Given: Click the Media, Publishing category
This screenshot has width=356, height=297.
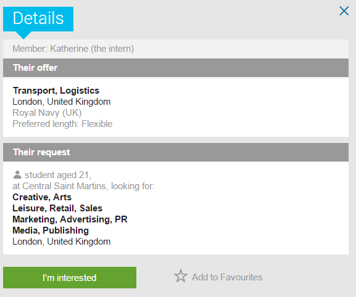Looking at the screenshot, I should pyautogui.click(x=51, y=230).
